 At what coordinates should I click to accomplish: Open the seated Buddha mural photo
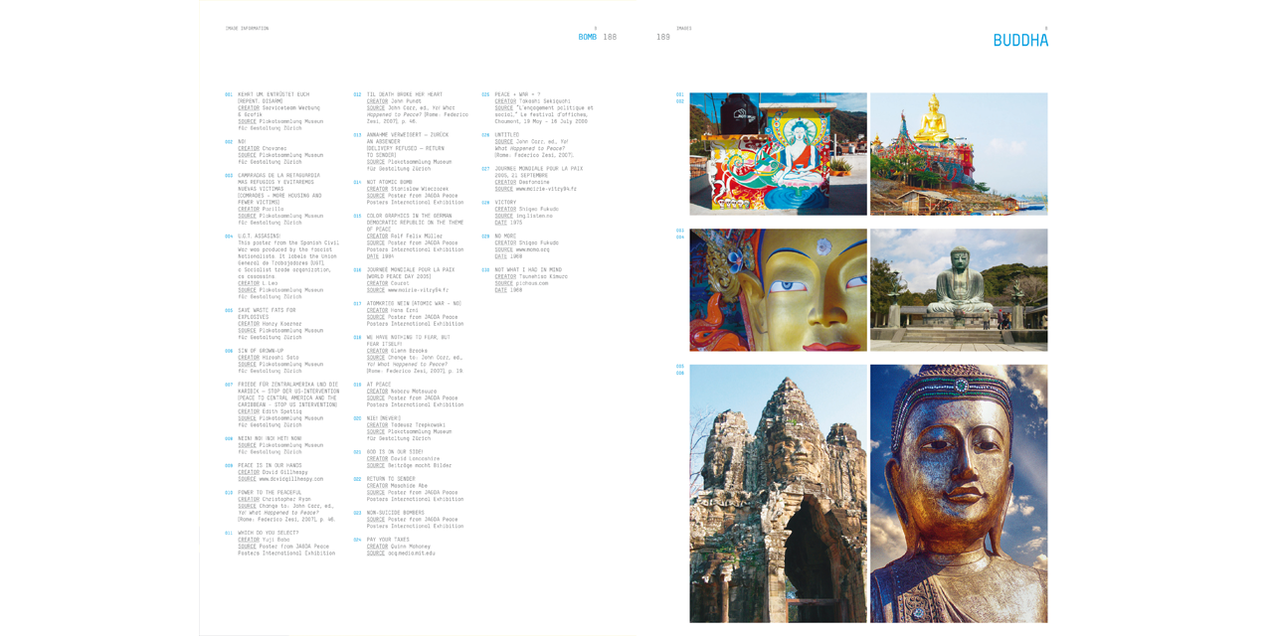[x=778, y=154]
